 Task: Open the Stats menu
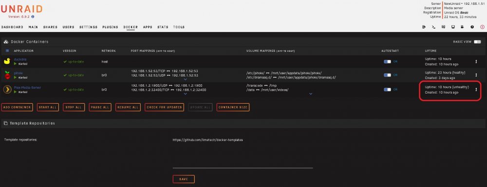pos(163,27)
